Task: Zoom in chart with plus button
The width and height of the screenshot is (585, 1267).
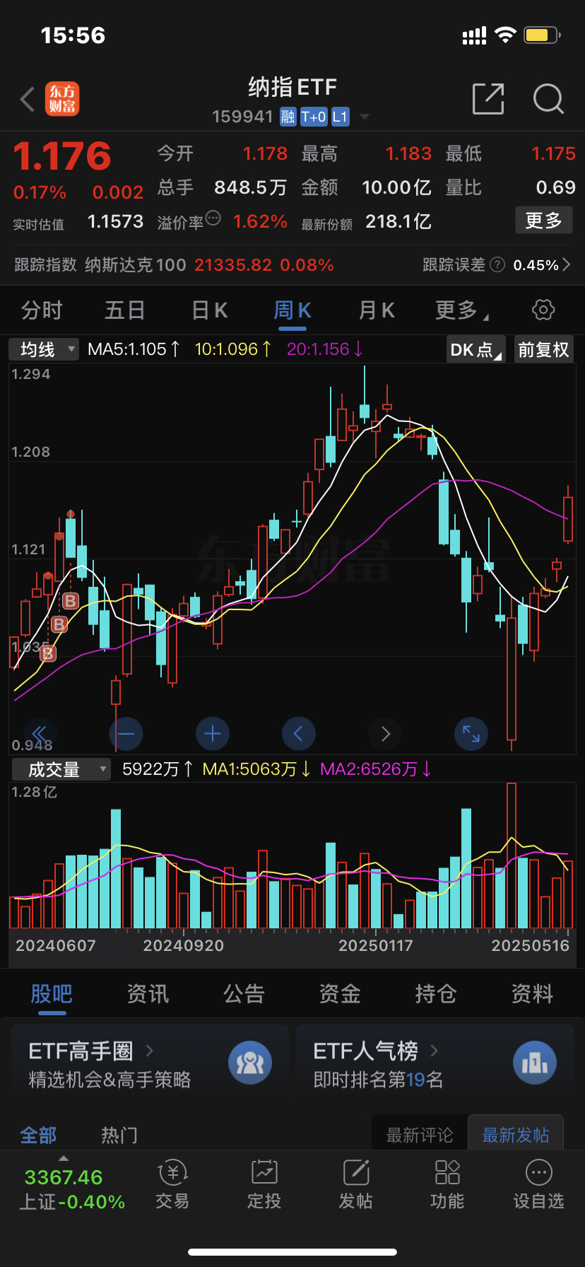Action: pyautogui.click(x=212, y=734)
